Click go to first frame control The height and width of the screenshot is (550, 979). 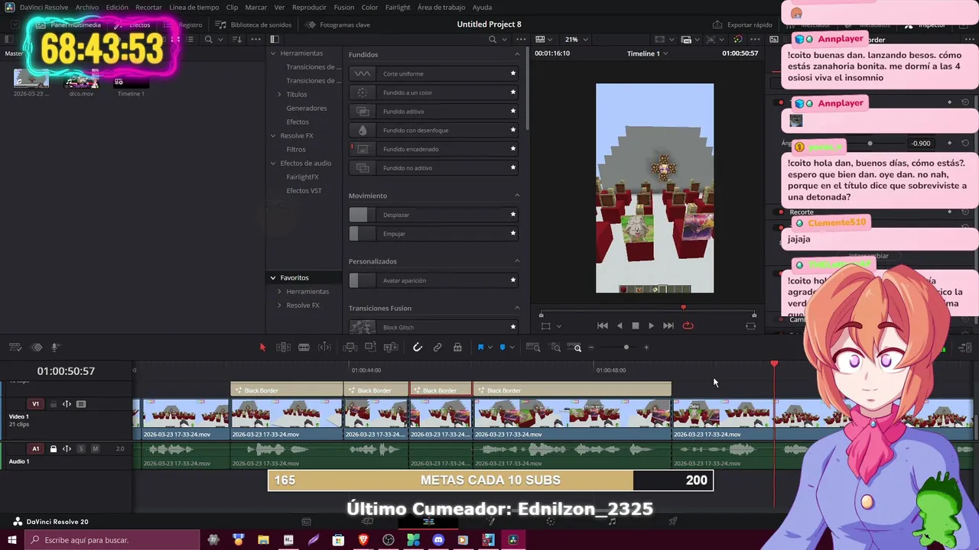[x=603, y=326]
